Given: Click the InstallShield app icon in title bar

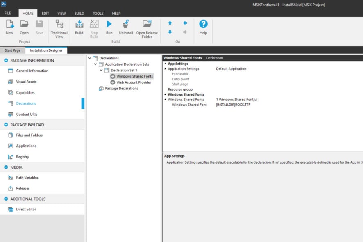Looking at the screenshot, I should point(4,4).
